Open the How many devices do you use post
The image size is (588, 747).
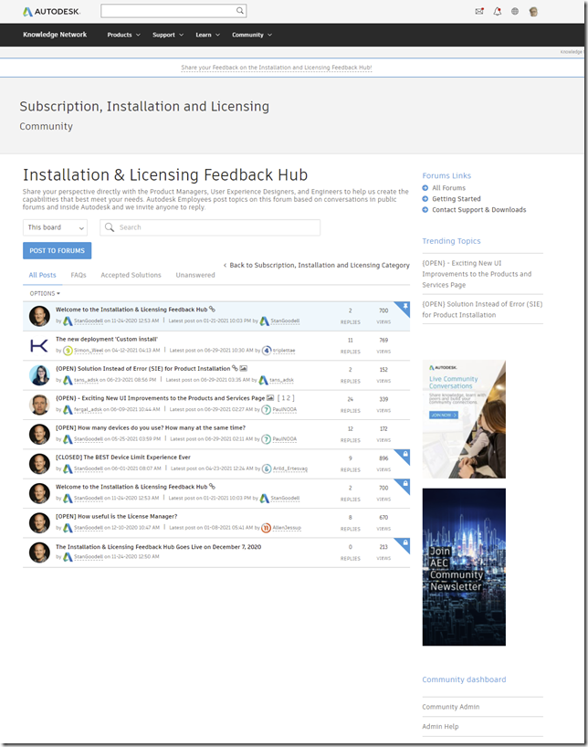(x=151, y=427)
